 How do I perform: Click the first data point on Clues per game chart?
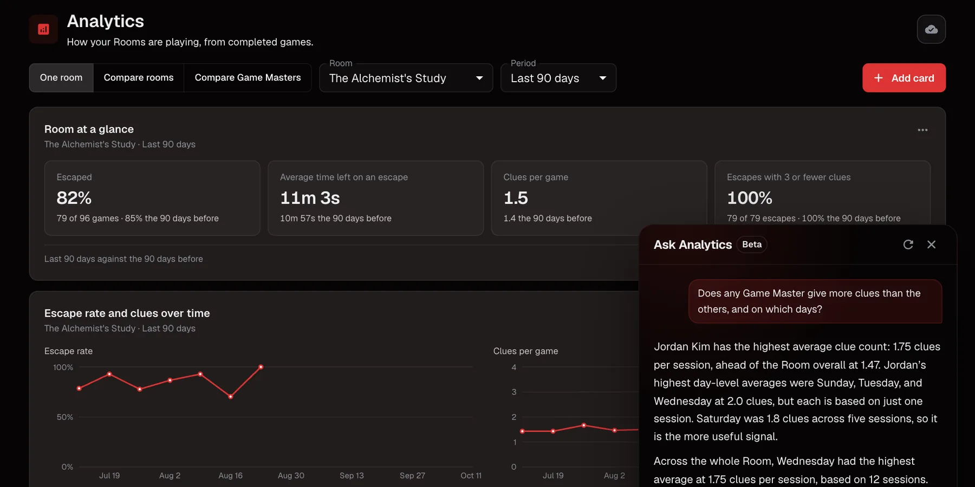(x=522, y=431)
